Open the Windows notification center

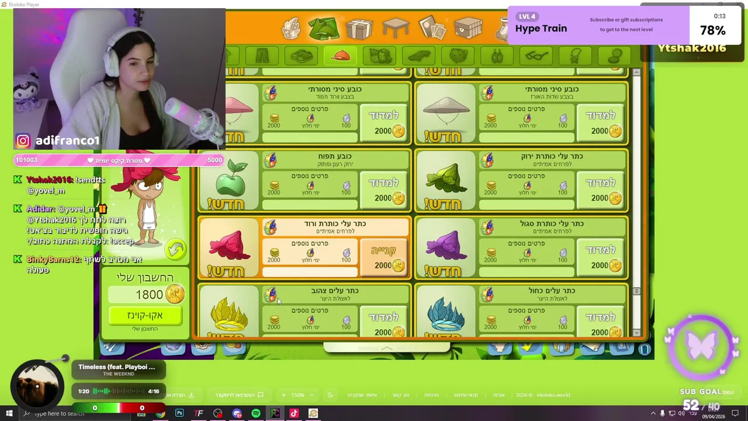[735, 413]
